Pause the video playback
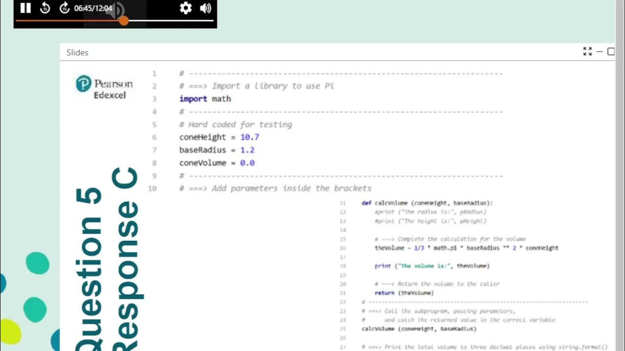Screen dimensions: 625x351 (x=25, y=8)
